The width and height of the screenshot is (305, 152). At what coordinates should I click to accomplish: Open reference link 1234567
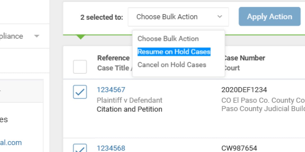(111, 90)
